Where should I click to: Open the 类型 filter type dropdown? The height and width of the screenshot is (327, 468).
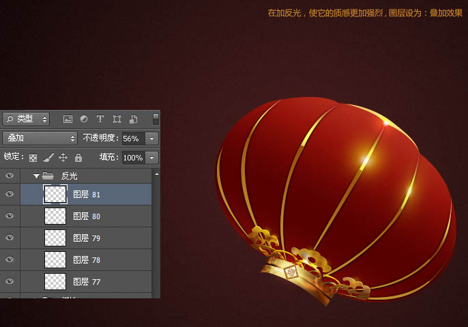pos(26,119)
